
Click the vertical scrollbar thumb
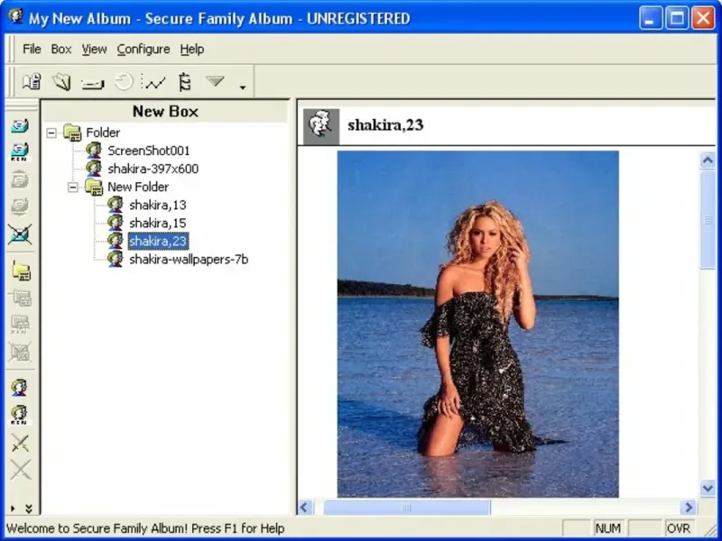pos(708,219)
